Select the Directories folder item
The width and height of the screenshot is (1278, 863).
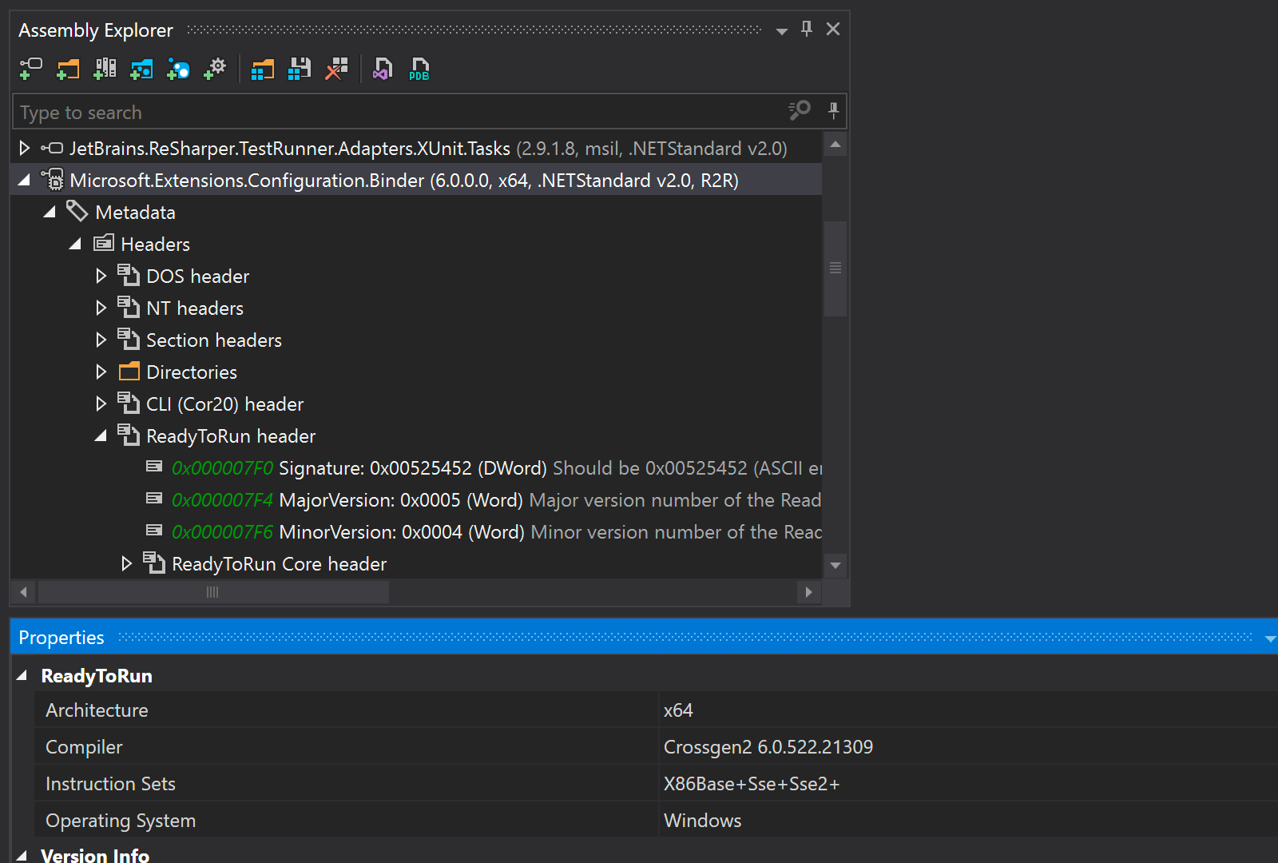pyautogui.click(x=192, y=372)
